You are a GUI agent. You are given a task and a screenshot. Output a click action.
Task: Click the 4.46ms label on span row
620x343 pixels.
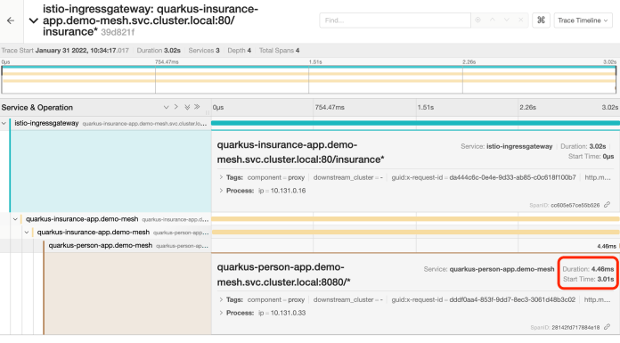[x=607, y=246]
